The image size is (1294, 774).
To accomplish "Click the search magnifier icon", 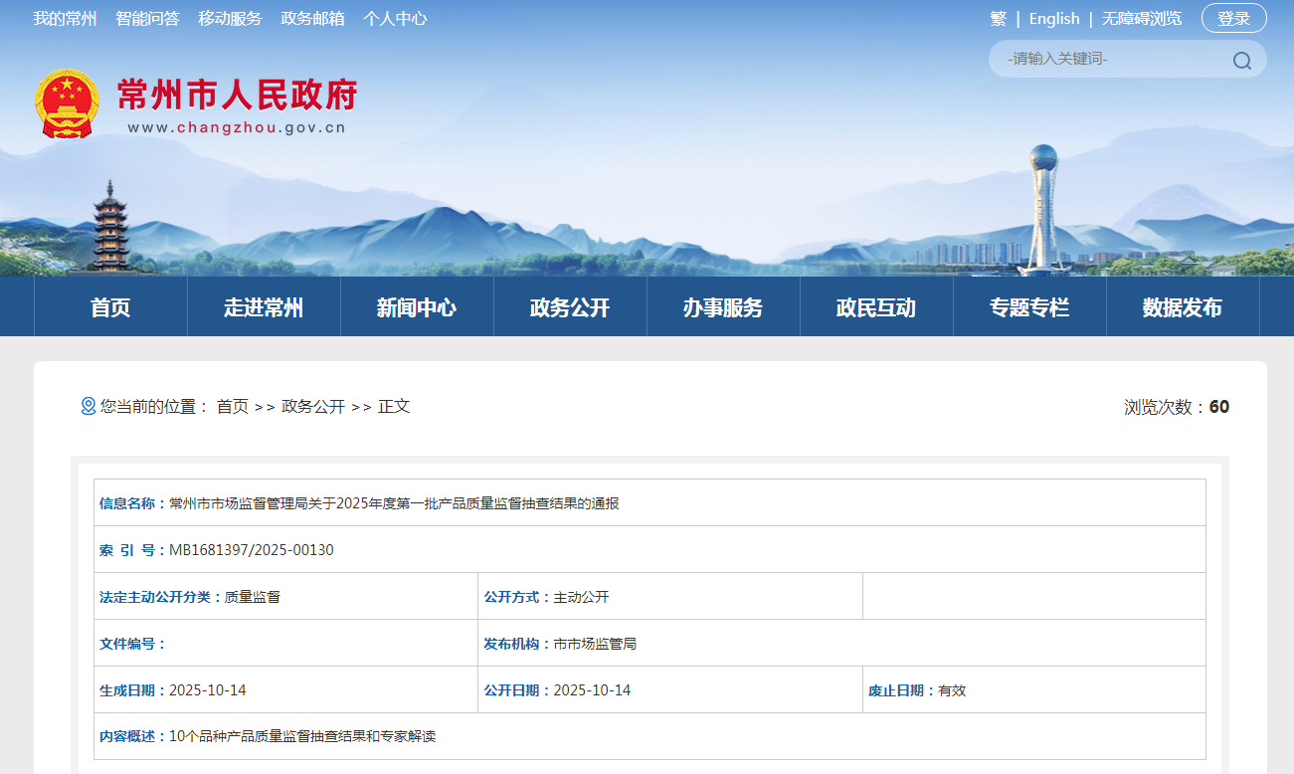I will coord(1241,60).
